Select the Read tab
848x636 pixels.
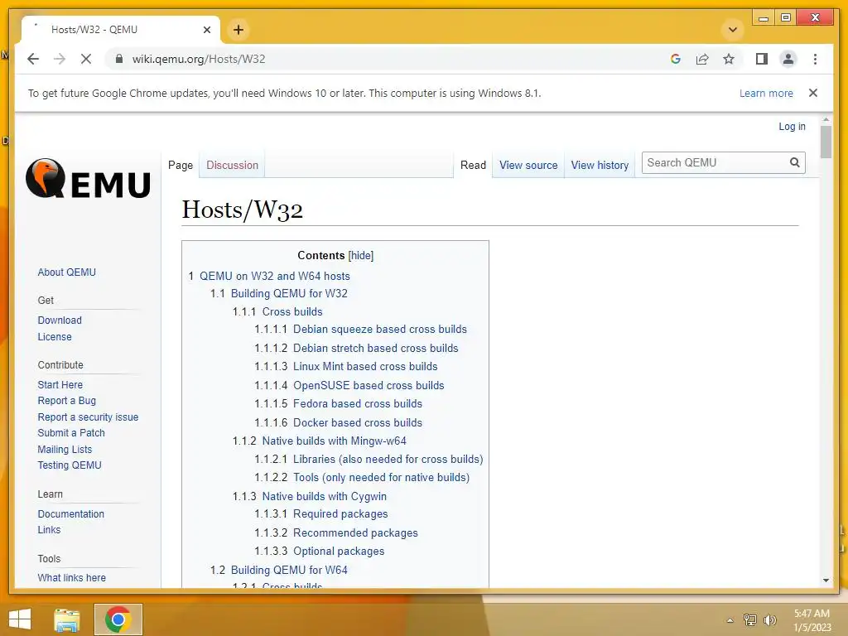pos(473,165)
